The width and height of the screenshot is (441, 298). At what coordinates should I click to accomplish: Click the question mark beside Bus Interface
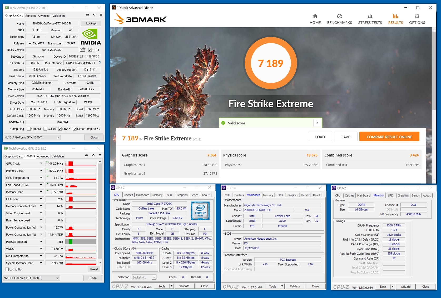coord(100,63)
